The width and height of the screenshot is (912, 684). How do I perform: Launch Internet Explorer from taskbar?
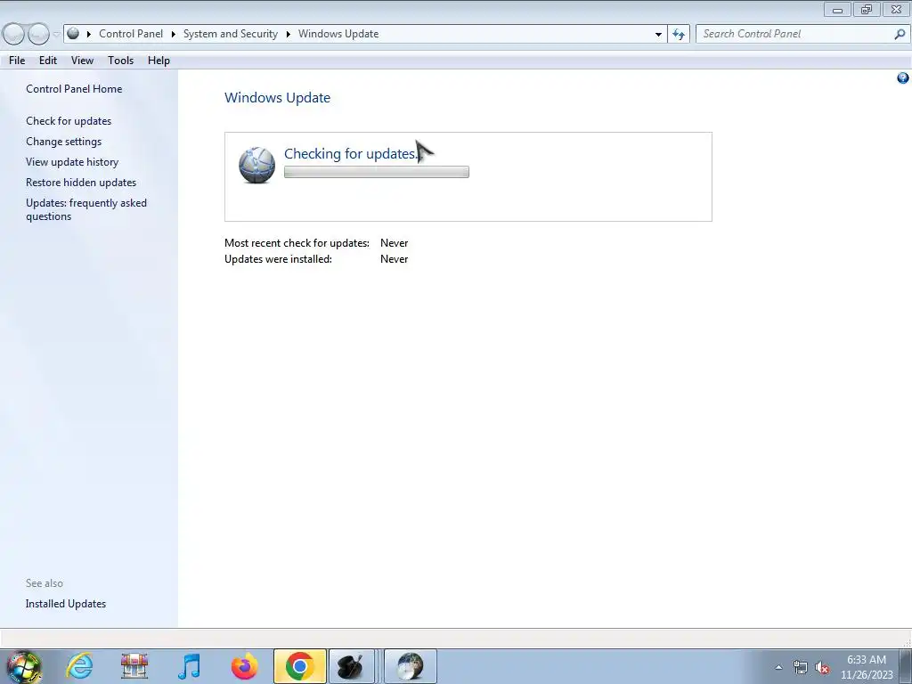click(x=79, y=666)
